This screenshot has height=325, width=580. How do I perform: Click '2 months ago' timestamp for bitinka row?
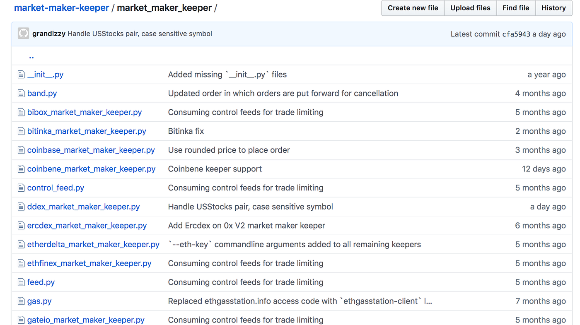(541, 131)
